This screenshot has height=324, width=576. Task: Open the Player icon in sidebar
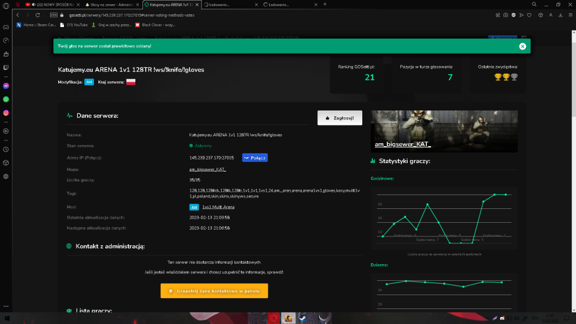[x=6, y=131]
